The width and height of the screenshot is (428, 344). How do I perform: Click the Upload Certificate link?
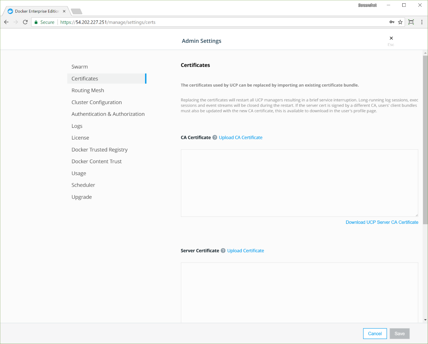click(245, 251)
